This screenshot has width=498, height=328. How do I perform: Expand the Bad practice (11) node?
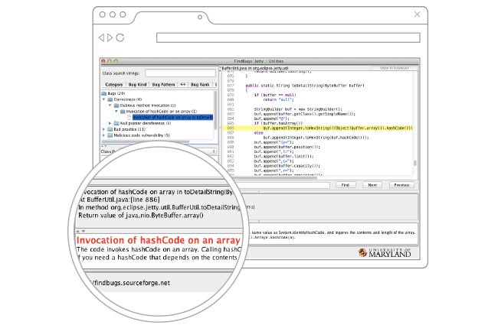(104, 129)
